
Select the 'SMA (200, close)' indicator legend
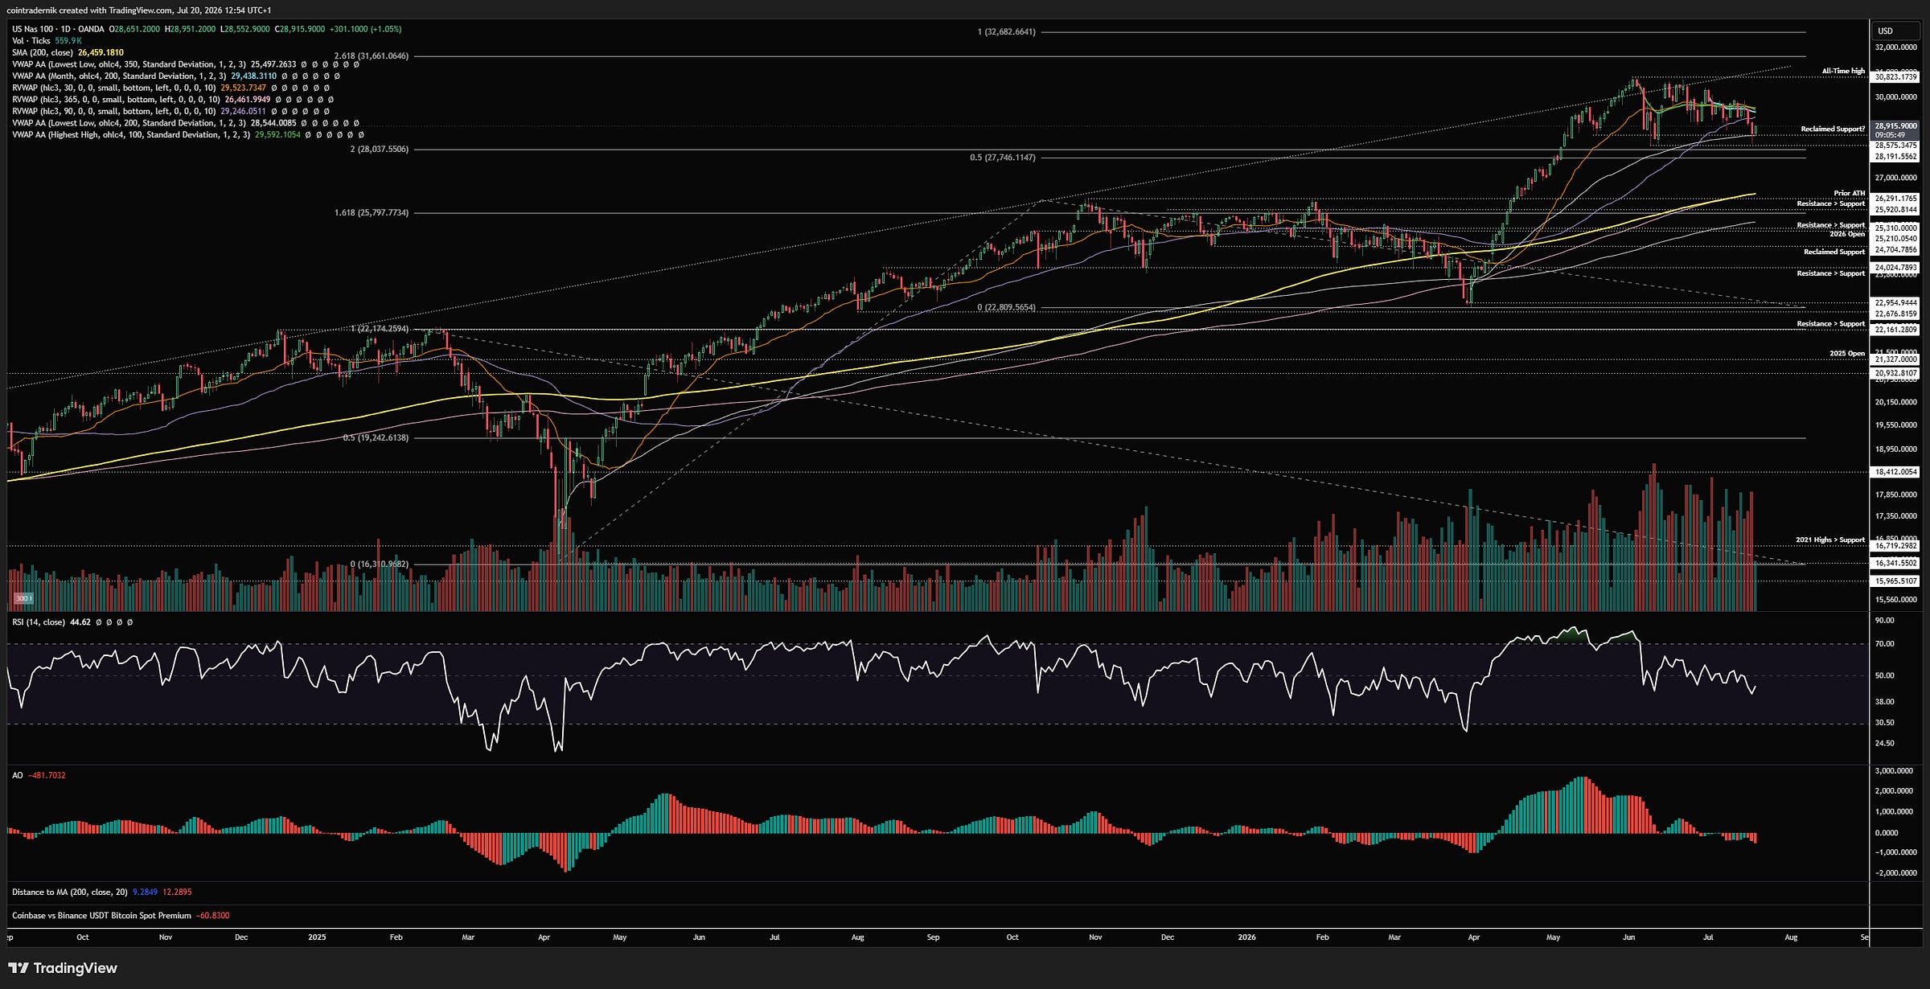click(68, 52)
